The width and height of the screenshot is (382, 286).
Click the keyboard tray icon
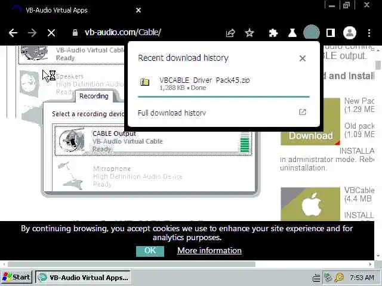coord(316,277)
